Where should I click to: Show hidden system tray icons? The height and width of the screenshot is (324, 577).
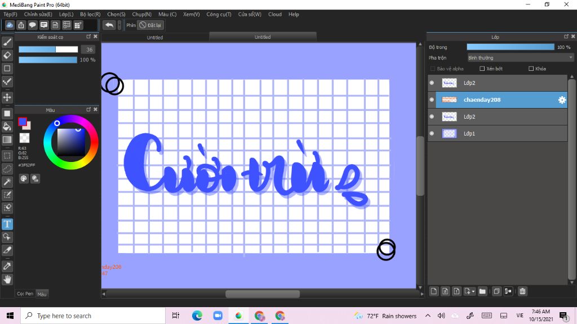tap(428, 316)
